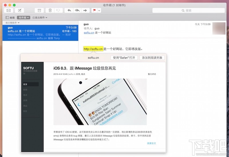Select the email from guo in list
The height and width of the screenshot is (157, 229).
click(x=40, y=33)
